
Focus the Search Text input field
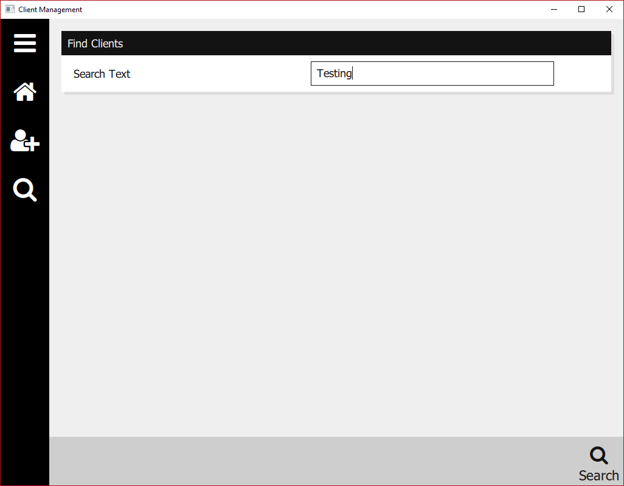(432, 74)
